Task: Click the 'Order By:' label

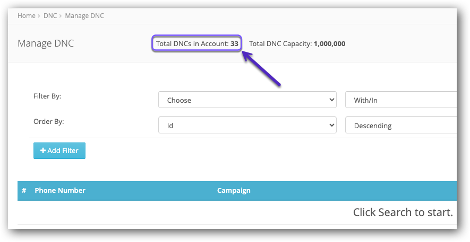Action: [x=49, y=121]
